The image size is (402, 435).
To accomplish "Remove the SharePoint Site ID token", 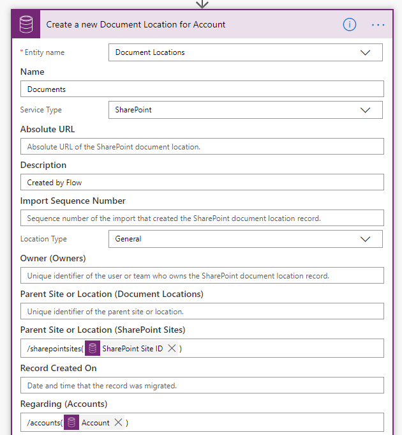I will 172,349.
